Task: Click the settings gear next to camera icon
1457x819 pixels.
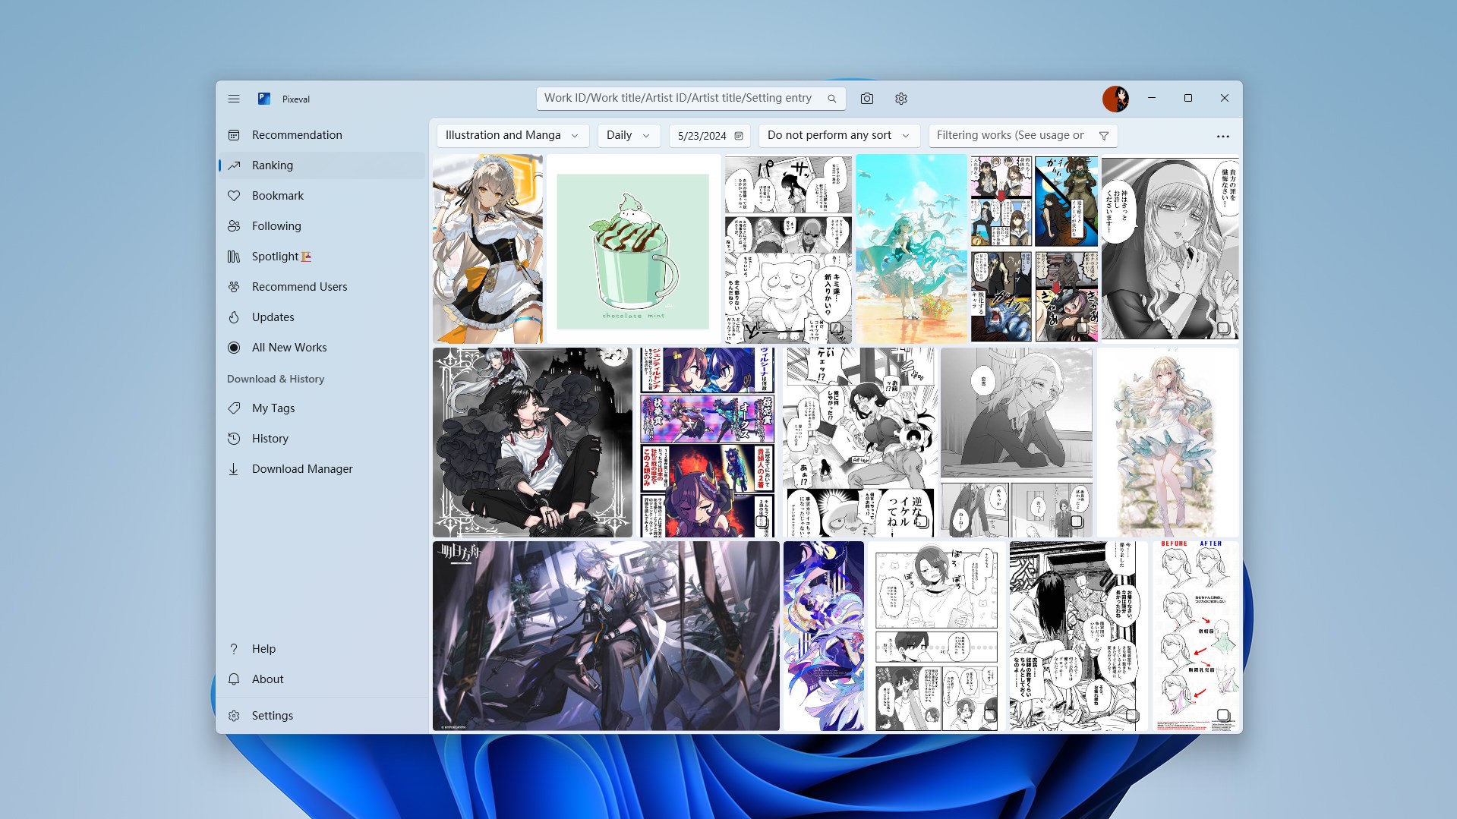Action: click(x=900, y=98)
